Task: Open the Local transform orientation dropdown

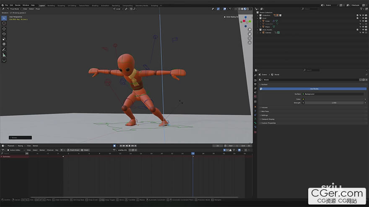Action: pyautogui.click(x=118, y=9)
